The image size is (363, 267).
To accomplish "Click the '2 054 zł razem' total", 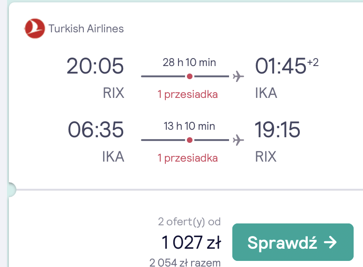I will 185,263.
